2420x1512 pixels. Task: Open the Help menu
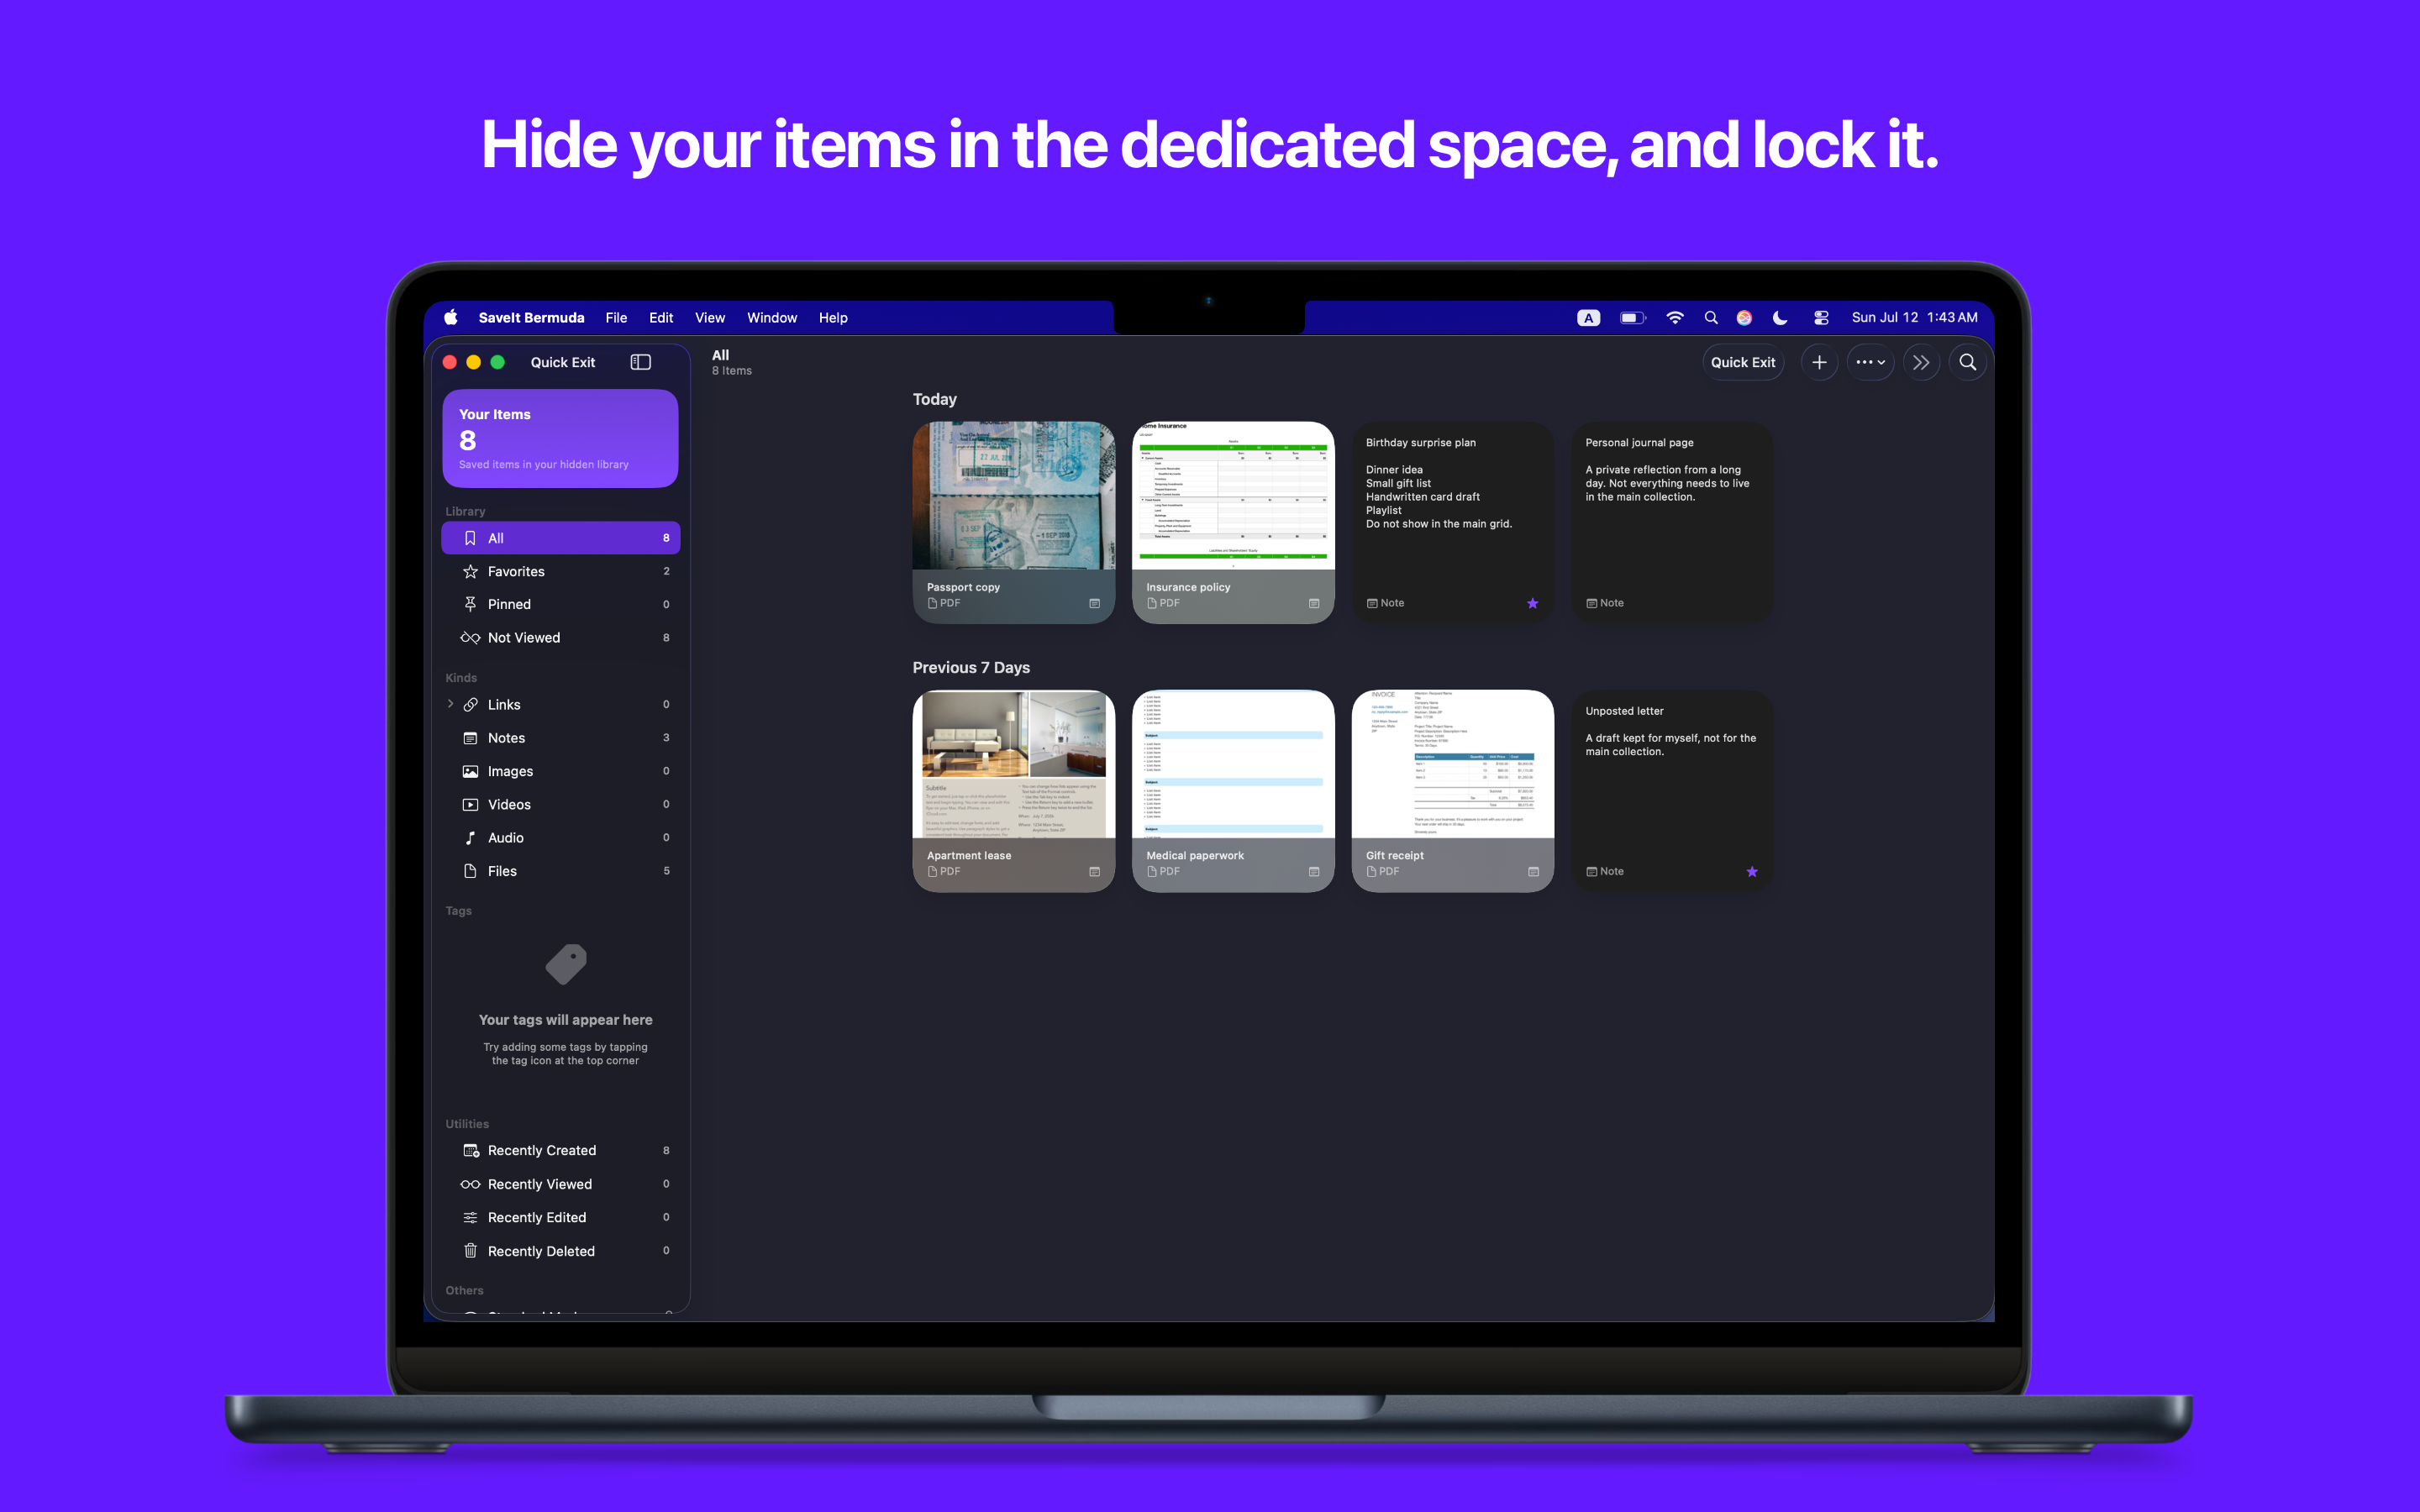pyautogui.click(x=833, y=317)
